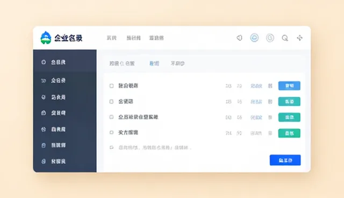Open the first list row title
Viewport: 344px width, 198px height.
[x=128, y=86]
